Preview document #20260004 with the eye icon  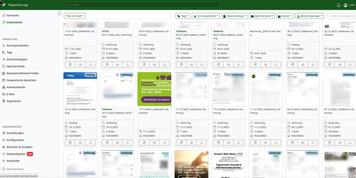pyautogui.click(x=80, y=64)
